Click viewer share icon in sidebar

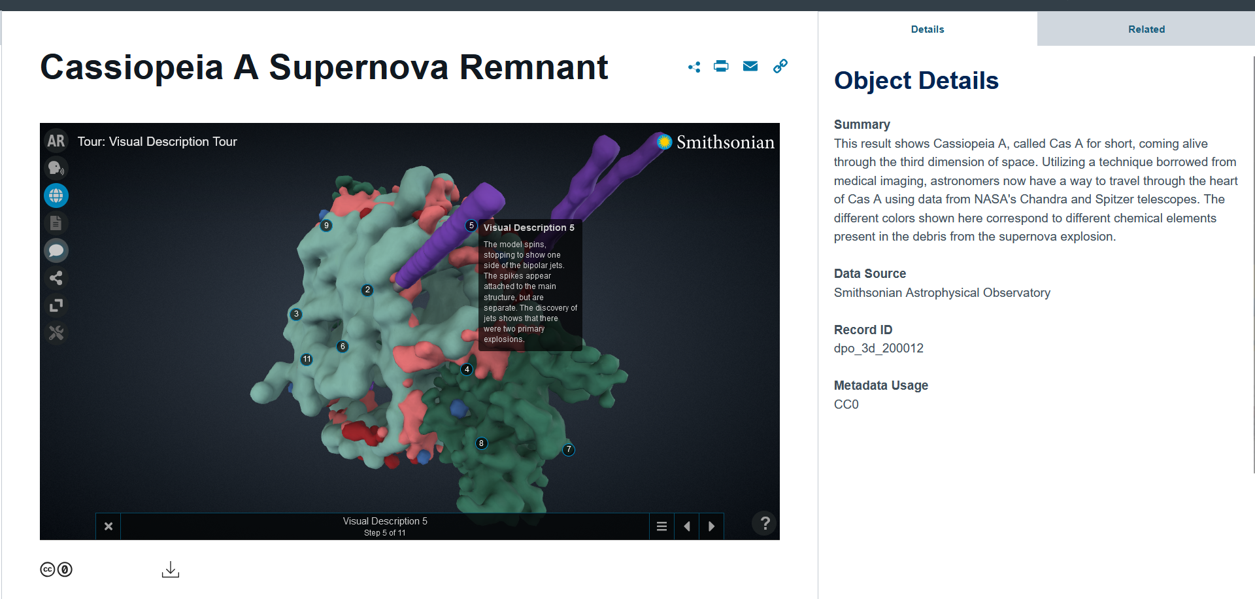(56, 278)
